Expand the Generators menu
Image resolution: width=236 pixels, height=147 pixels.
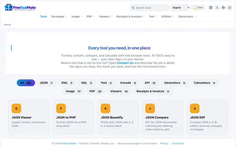187,17
